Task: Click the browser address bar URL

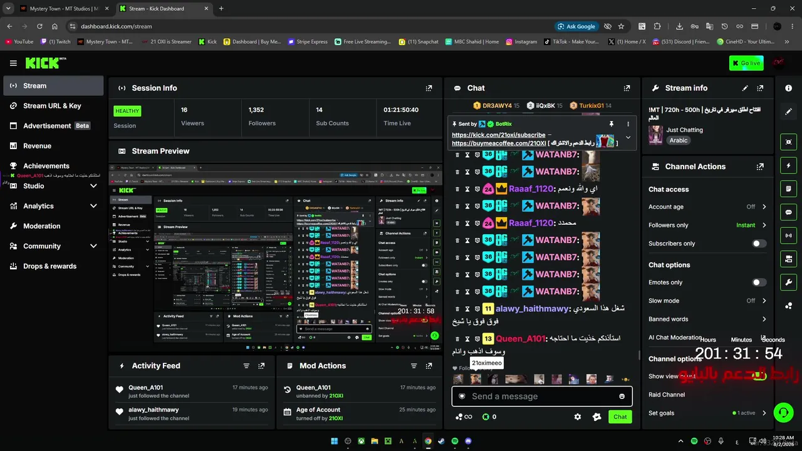Action: (x=116, y=26)
